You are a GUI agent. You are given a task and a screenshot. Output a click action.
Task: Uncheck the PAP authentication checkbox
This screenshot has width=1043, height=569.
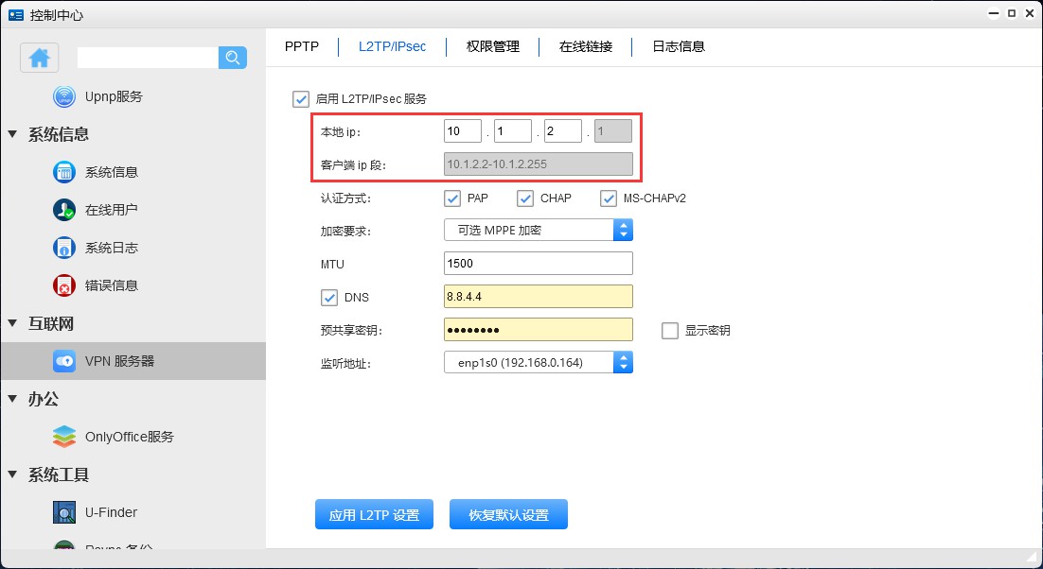(452, 198)
